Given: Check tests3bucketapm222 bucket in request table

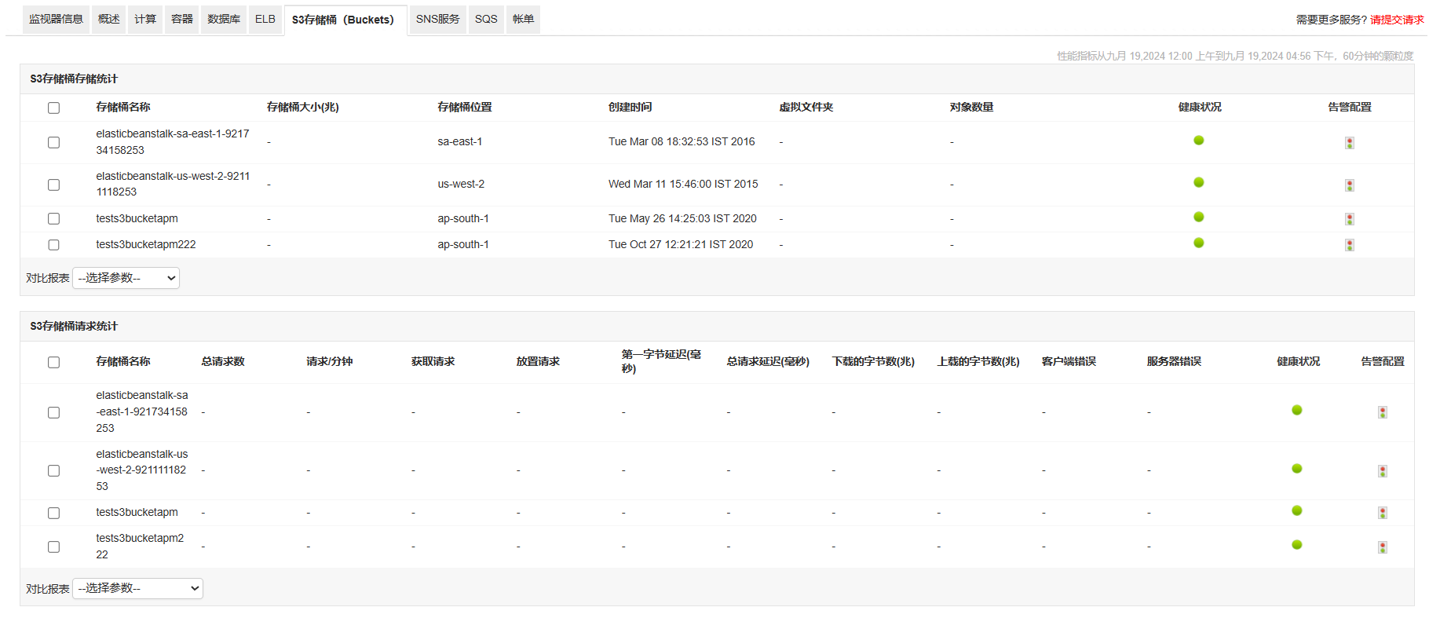Looking at the screenshot, I should (53, 547).
